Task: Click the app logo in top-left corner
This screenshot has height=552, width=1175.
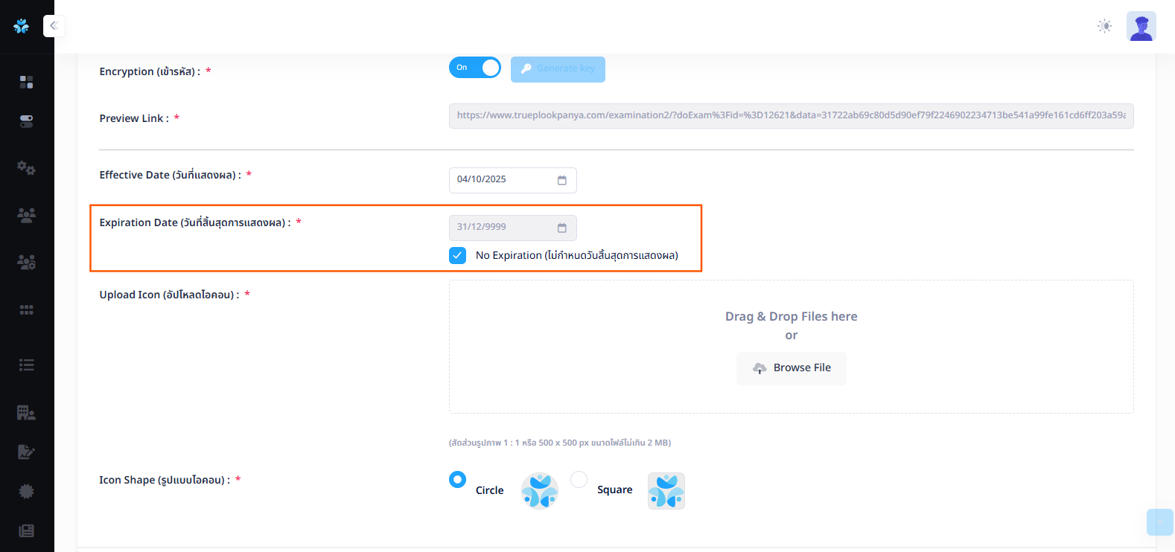Action: pos(22,26)
